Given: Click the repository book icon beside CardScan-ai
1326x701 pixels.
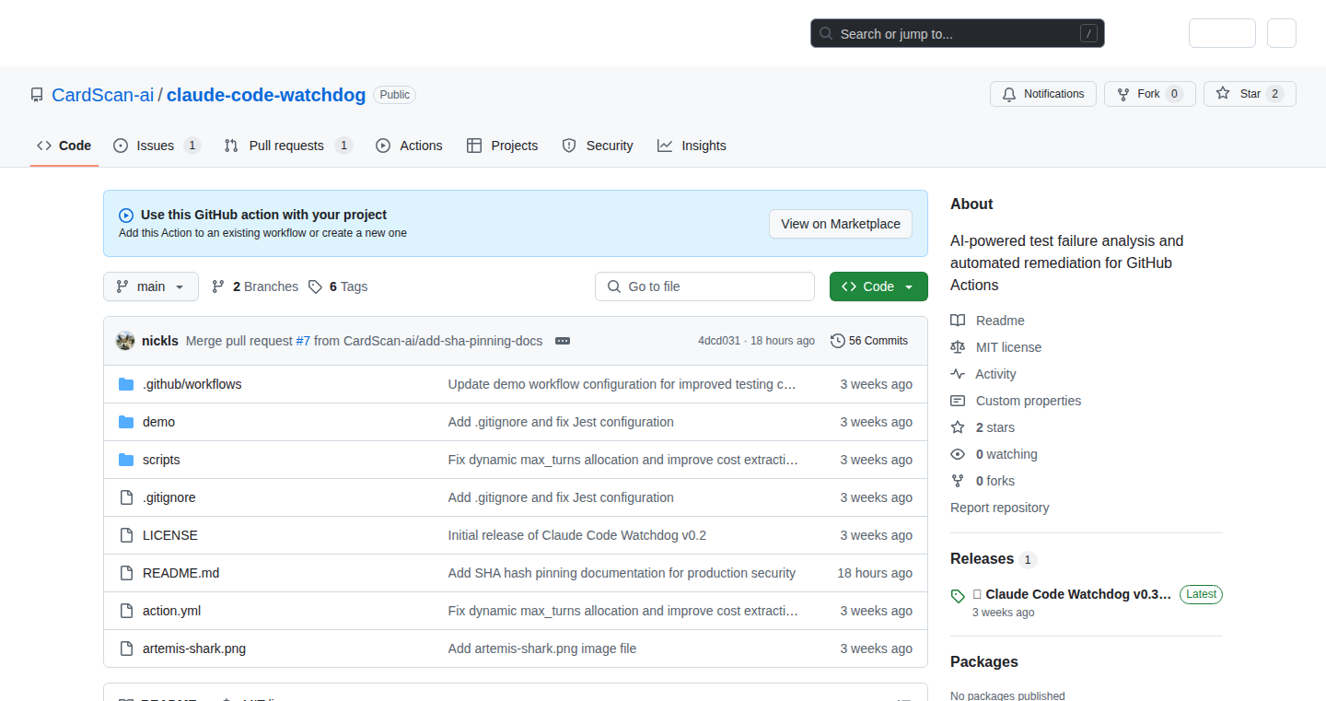Looking at the screenshot, I should coord(37,95).
